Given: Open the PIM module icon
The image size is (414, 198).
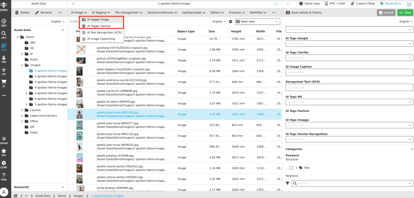Looking at the screenshot, I should point(4,59).
